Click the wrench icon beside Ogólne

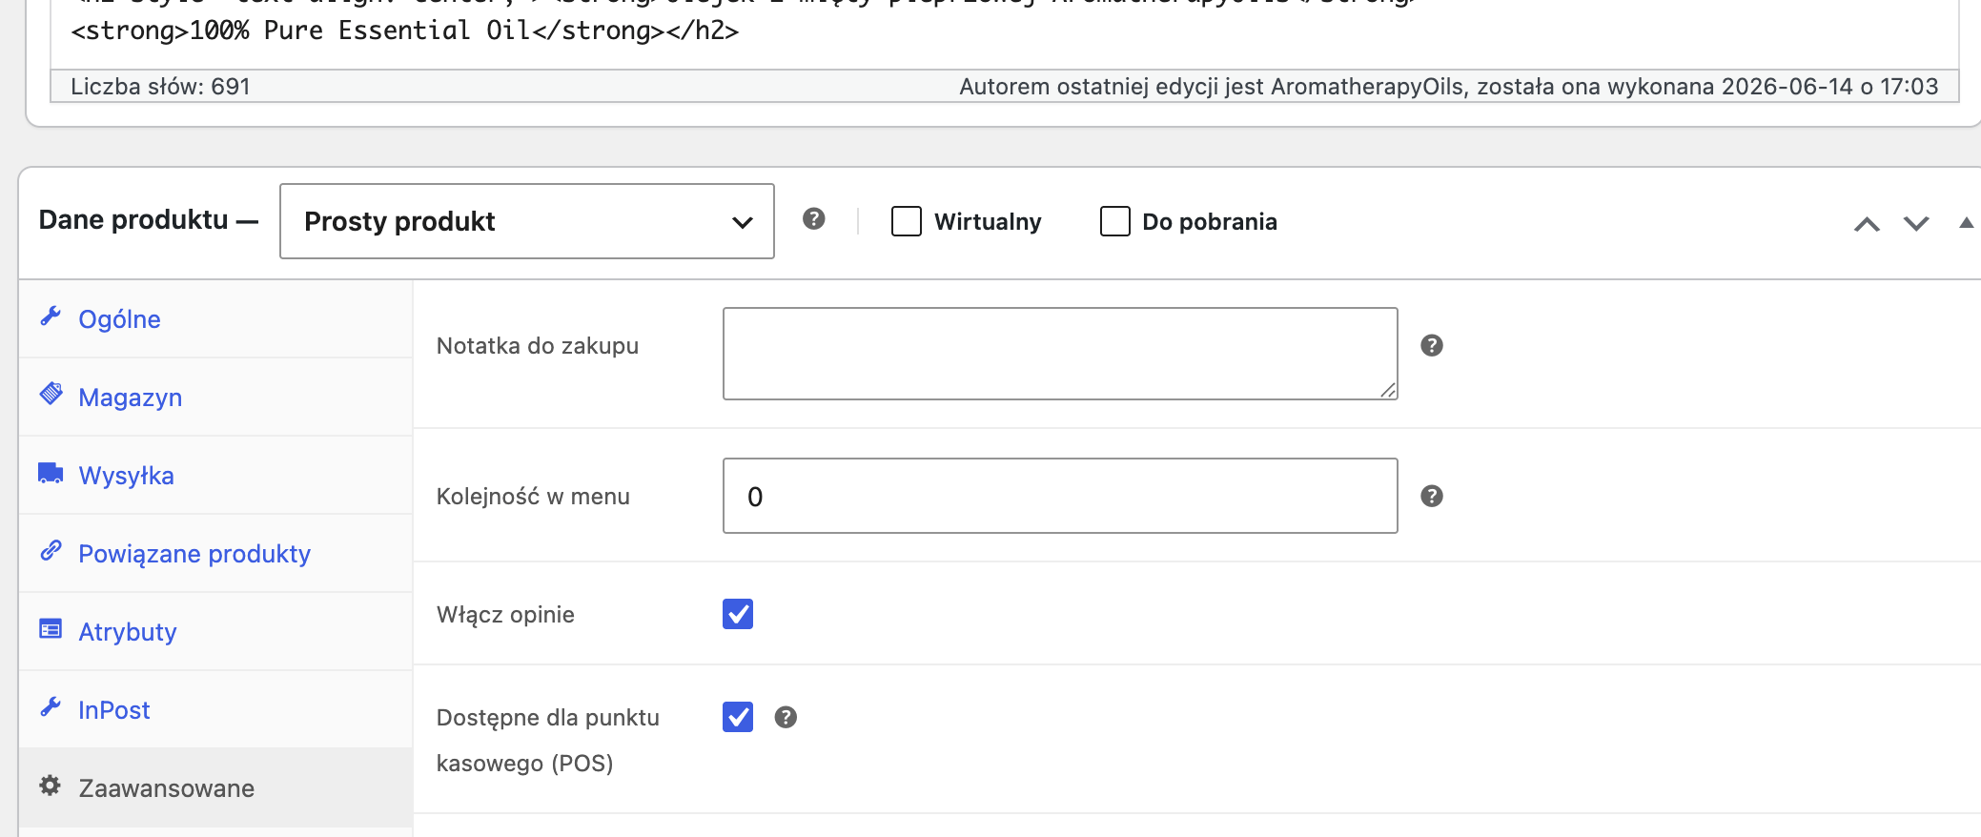[51, 316]
